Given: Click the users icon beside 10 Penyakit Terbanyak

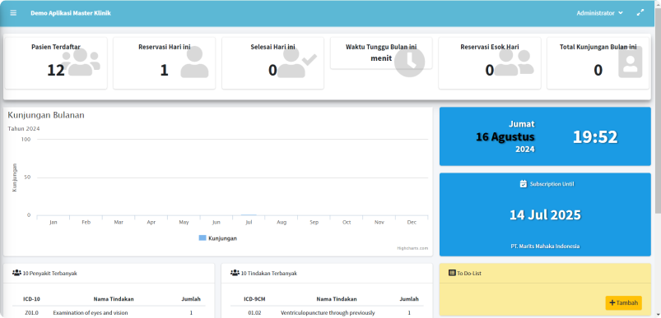Looking at the screenshot, I should [16, 273].
